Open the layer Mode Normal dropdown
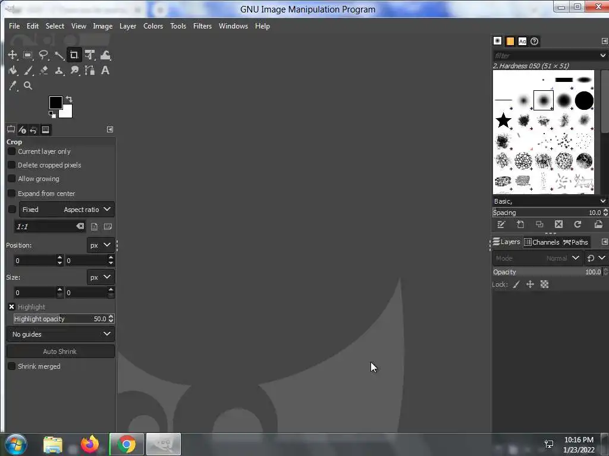 (538, 258)
